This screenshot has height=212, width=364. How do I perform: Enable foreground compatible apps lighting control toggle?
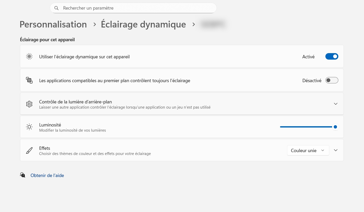click(332, 80)
